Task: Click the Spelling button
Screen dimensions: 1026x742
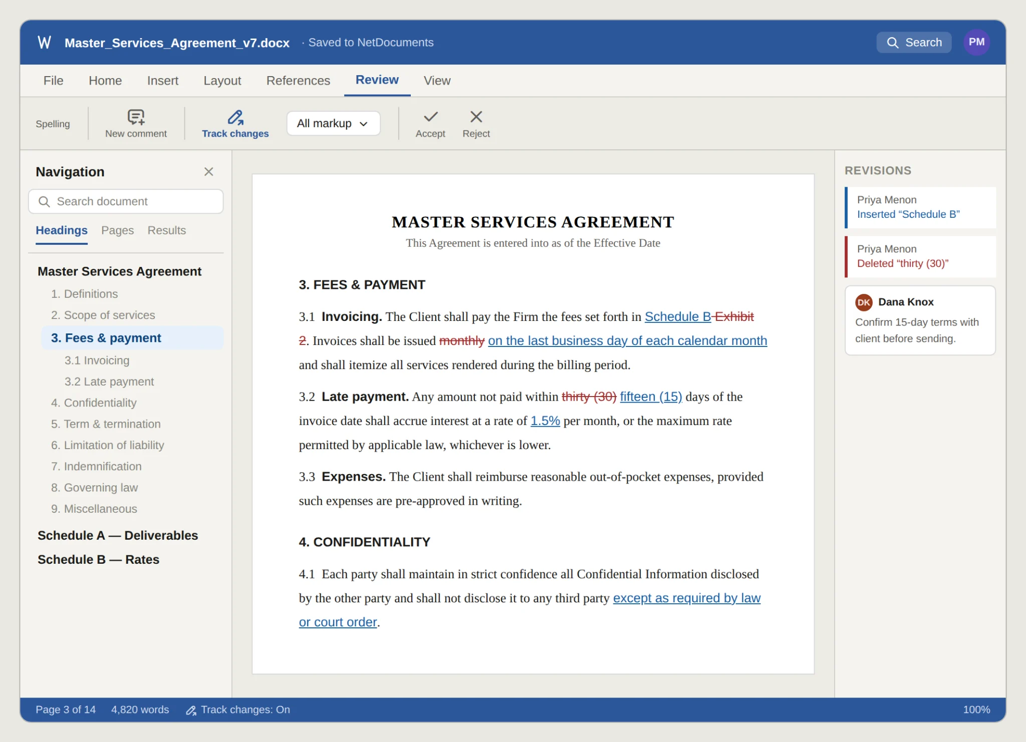Action: (53, 124)
